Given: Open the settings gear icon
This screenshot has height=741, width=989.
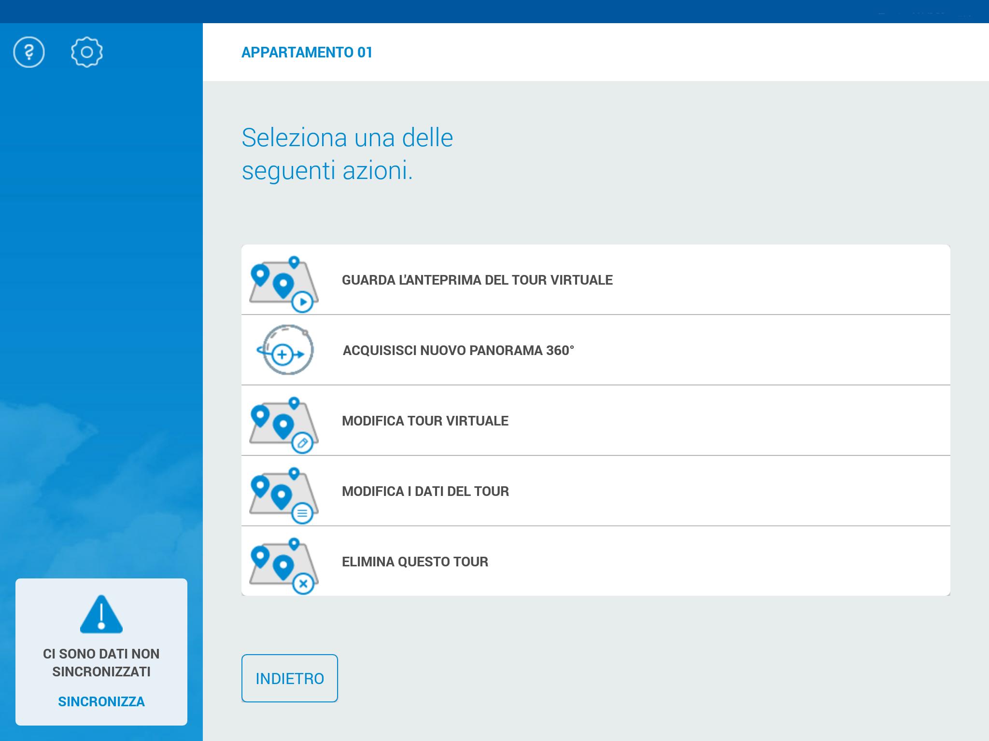Looking at the screenshot, I should pyautogui.click(x=87, y=52).
